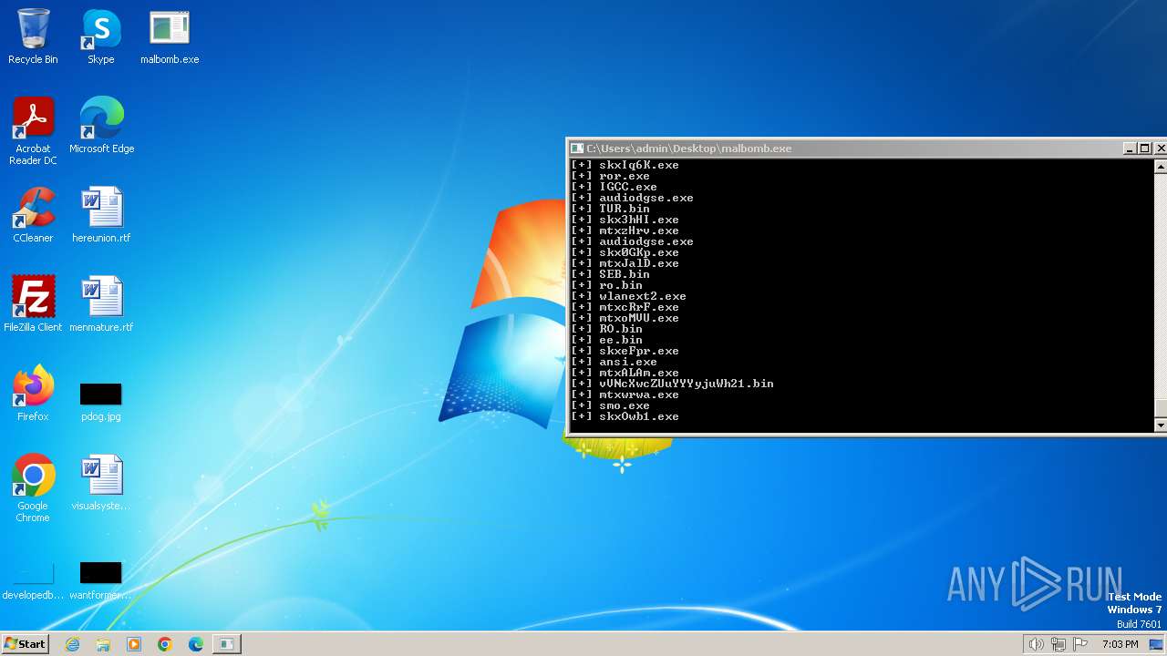
Task: Click the mtxcRrF.exe console line
Action: click(625, 307)
